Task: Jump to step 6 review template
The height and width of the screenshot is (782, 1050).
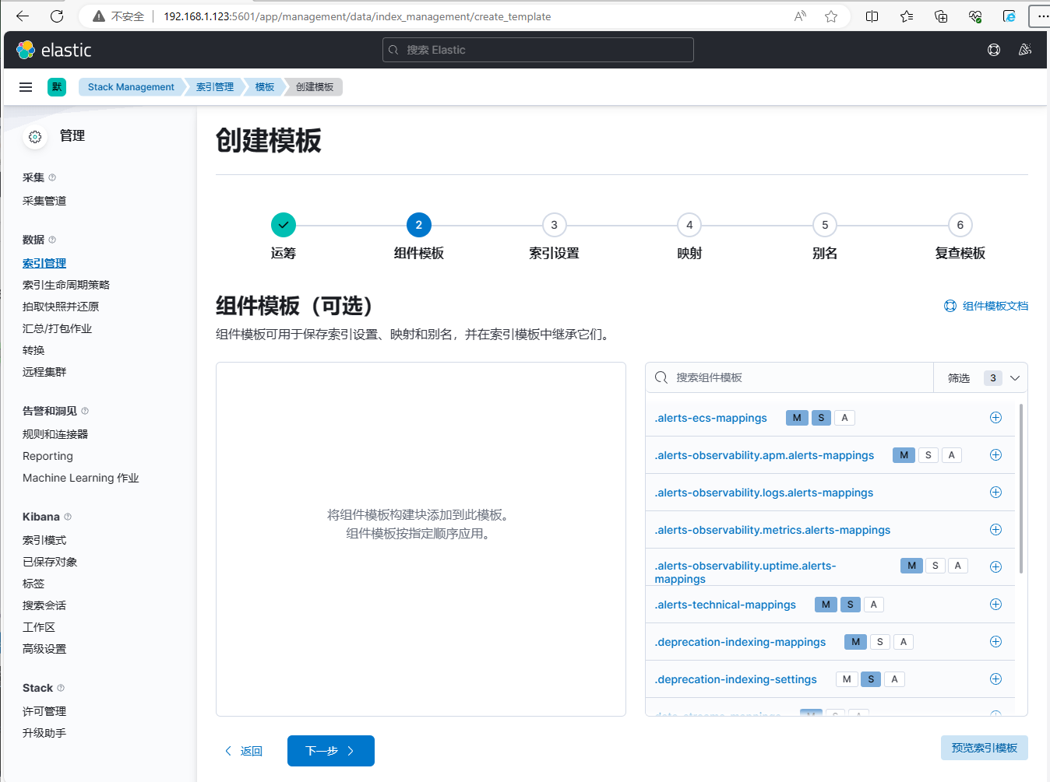Action: [960, 225]
